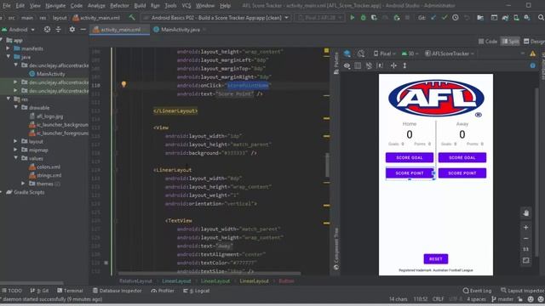Click the collapse all icon in project panel

(59, 30)
